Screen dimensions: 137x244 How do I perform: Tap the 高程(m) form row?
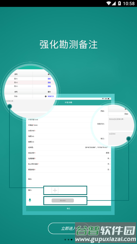coord(68,142)
